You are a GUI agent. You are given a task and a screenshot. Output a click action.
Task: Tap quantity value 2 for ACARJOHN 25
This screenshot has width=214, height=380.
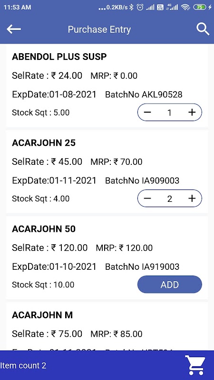tap(170, 199)
